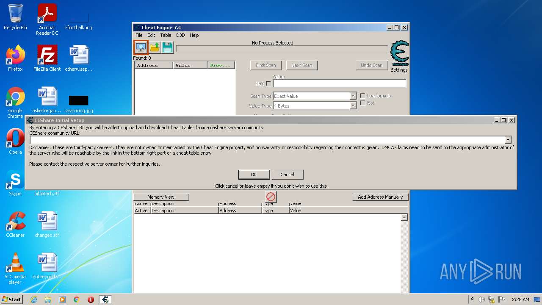The image size is (542, 305).
Task: Click the Active column header
Action: click(x=142, y=211)
